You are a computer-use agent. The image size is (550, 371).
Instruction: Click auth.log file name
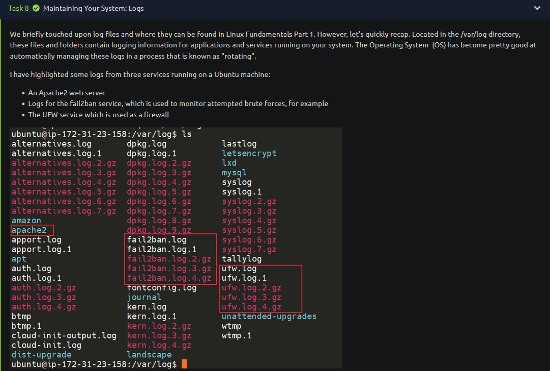pos(32,269)
